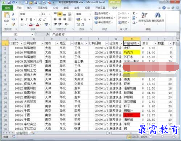The image size is (182, 141).
Task: Switch to the 开发工具 Developer tab
Action: pos(100,8)
